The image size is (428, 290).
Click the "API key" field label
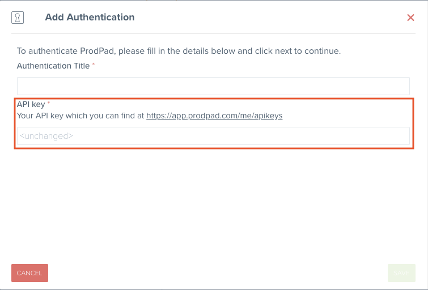click(31, 105)
